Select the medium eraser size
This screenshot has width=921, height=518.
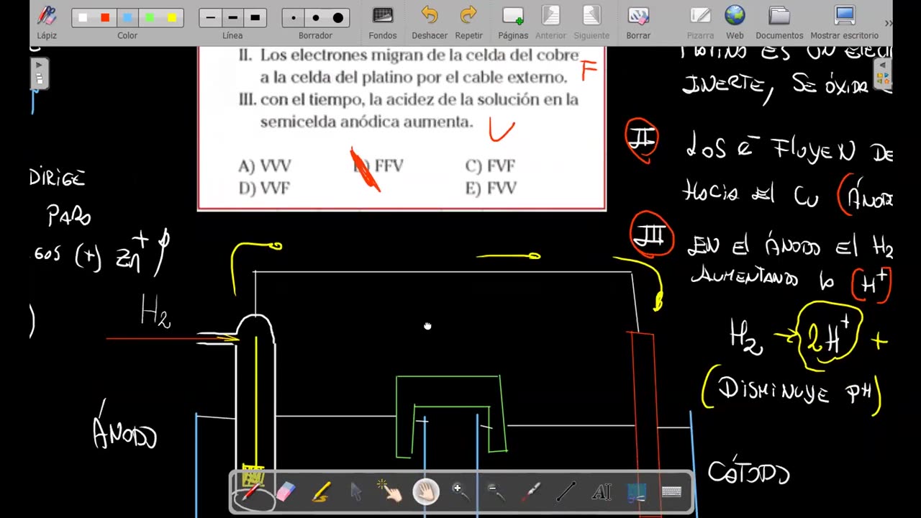tap(315, 18)
